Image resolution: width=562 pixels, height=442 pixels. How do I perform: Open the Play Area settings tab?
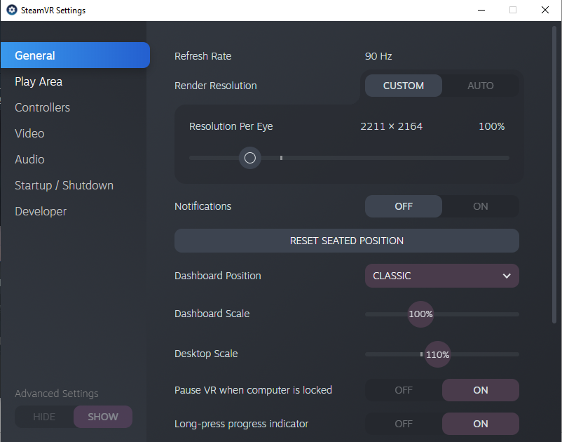click(x=39, y=82)
